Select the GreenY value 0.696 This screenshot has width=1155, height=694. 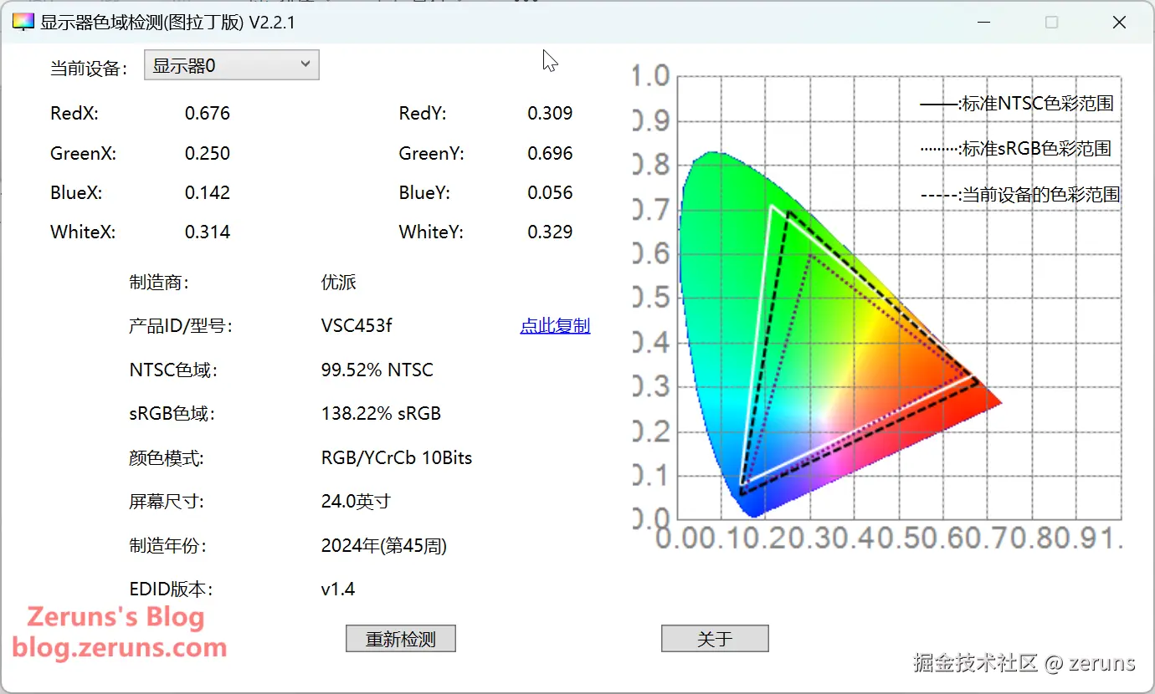pyautogui.click(x=550, y=153)
